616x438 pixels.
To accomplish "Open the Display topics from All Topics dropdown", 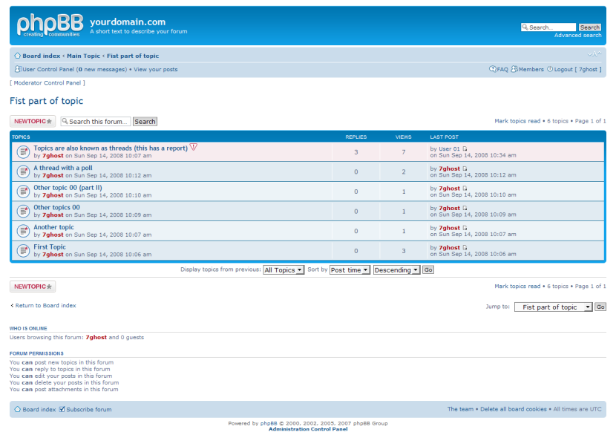I will [283, 270].
